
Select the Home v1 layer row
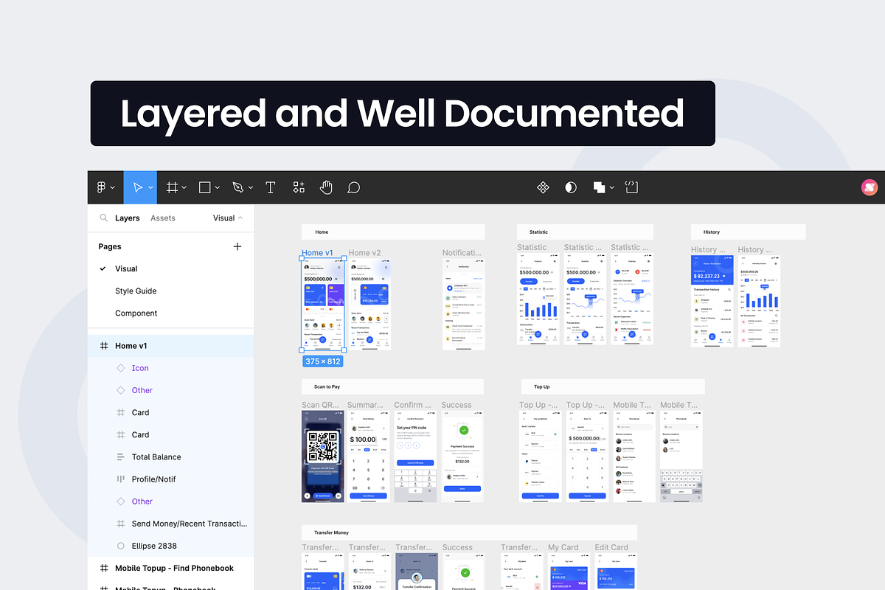click(170, 345)
